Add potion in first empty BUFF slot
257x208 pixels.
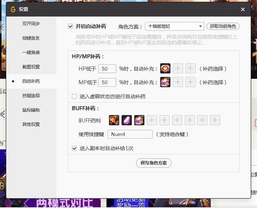(x=152, y=120)
